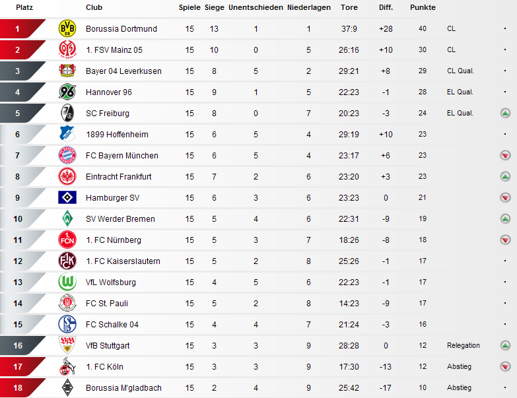Click red down arrow in 1. FC Köln row
Image resolution: width=517 pixels, height=398 pixels.
coord(505,366)
